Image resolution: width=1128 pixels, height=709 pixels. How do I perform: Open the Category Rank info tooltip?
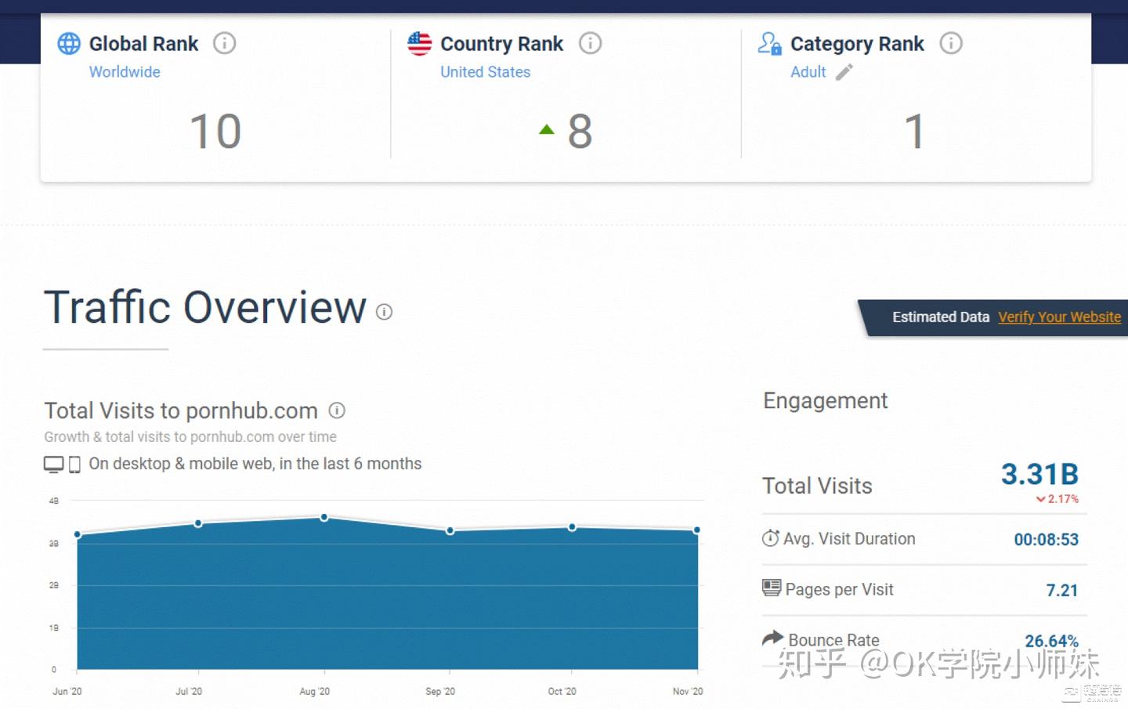[x=951, y=43]
